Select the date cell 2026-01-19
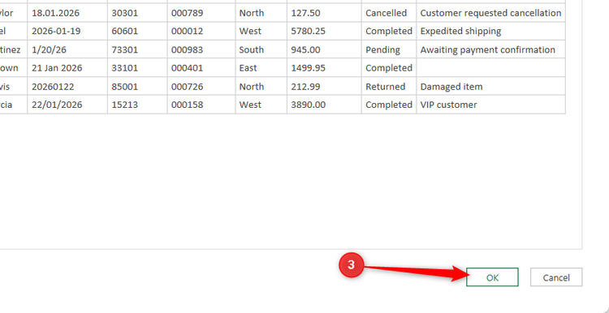 (x=67, y=31)
